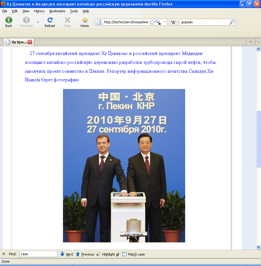Open the list all tabs dropdown
Viewport: 261px width, 266px height.
coord(259,42)
